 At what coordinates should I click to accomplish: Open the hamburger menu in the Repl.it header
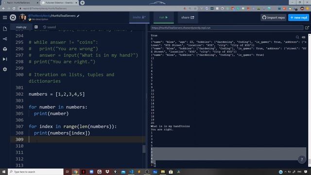click(x=5, y=17)
